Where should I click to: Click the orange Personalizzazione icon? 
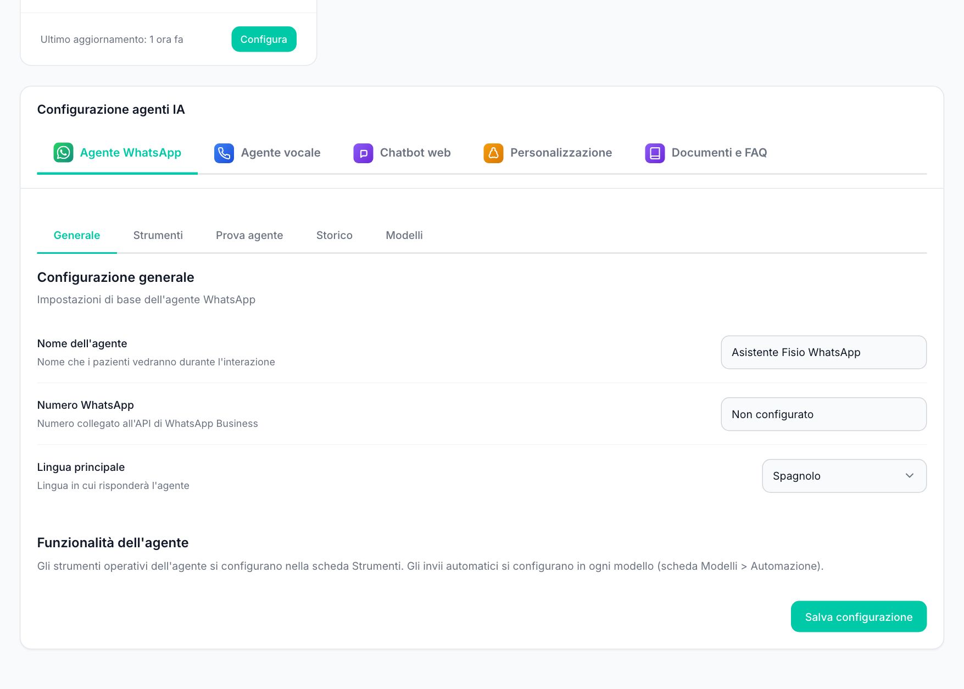coord(493,153)
